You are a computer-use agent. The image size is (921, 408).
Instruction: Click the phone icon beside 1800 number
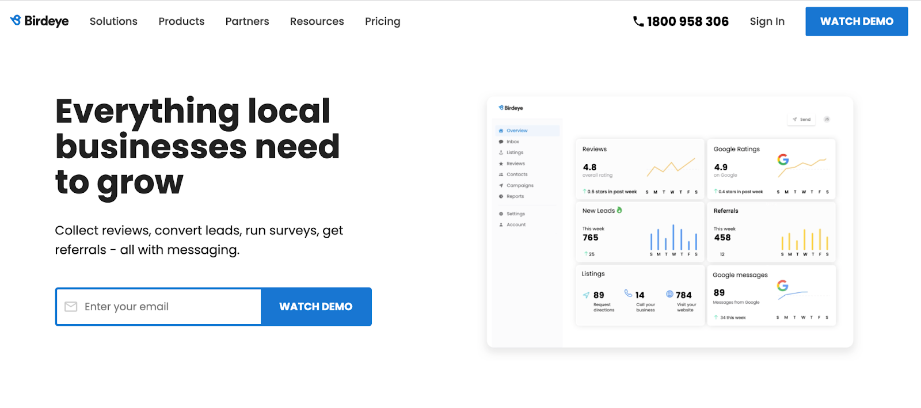[x=638, y=21]
